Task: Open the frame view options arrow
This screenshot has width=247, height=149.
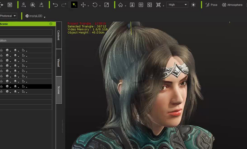Action: tap(164, 6)
